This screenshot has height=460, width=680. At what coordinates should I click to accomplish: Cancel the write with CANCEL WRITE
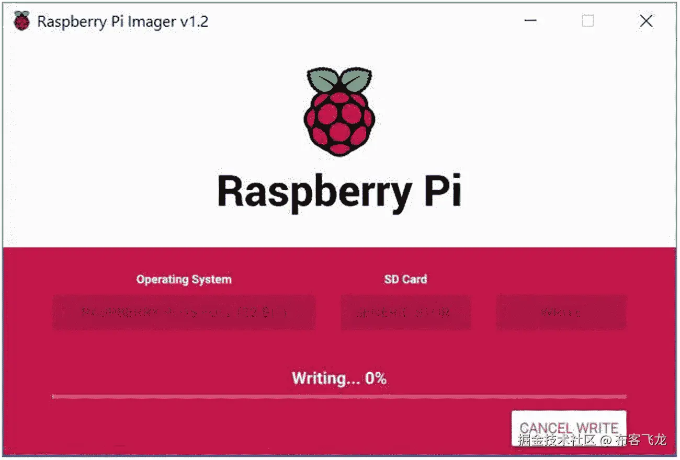click(569, 428)
